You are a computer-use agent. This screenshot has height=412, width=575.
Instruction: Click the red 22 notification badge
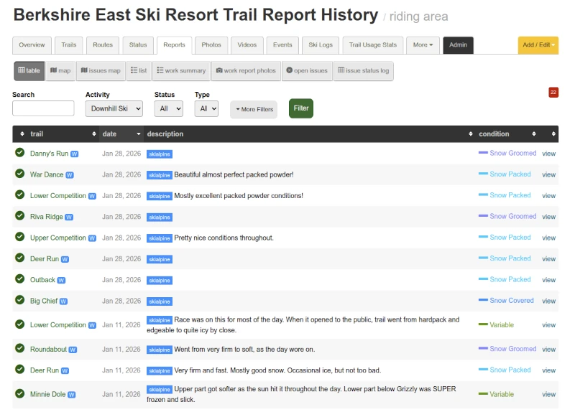tap(553, 93)
